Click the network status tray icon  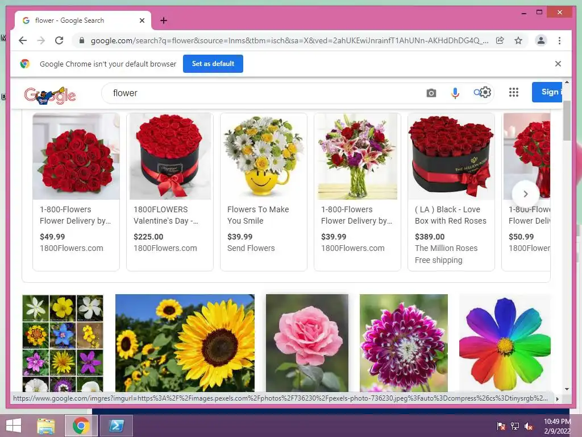pyautogui.click(x=515, y=426)
